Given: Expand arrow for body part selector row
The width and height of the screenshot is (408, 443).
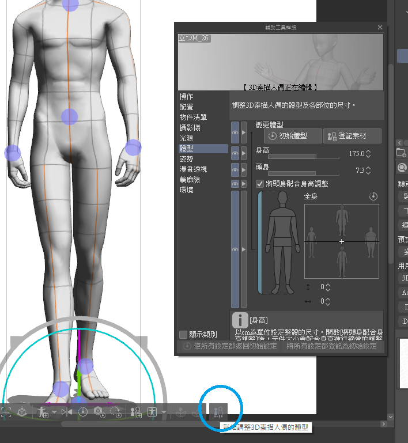Looking at the screenshot, I should click(x=244, y=249).
